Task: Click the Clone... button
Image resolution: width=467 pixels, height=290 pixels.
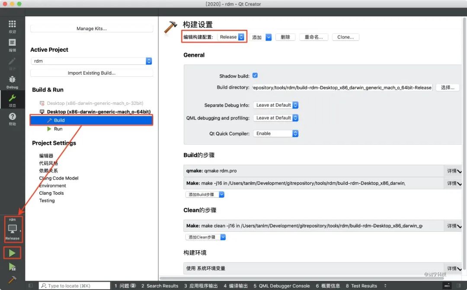Action: [345, 37]
